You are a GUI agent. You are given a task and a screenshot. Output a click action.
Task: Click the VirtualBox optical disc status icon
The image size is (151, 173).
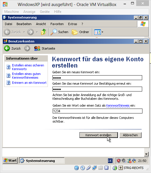[x=83, y=168]
